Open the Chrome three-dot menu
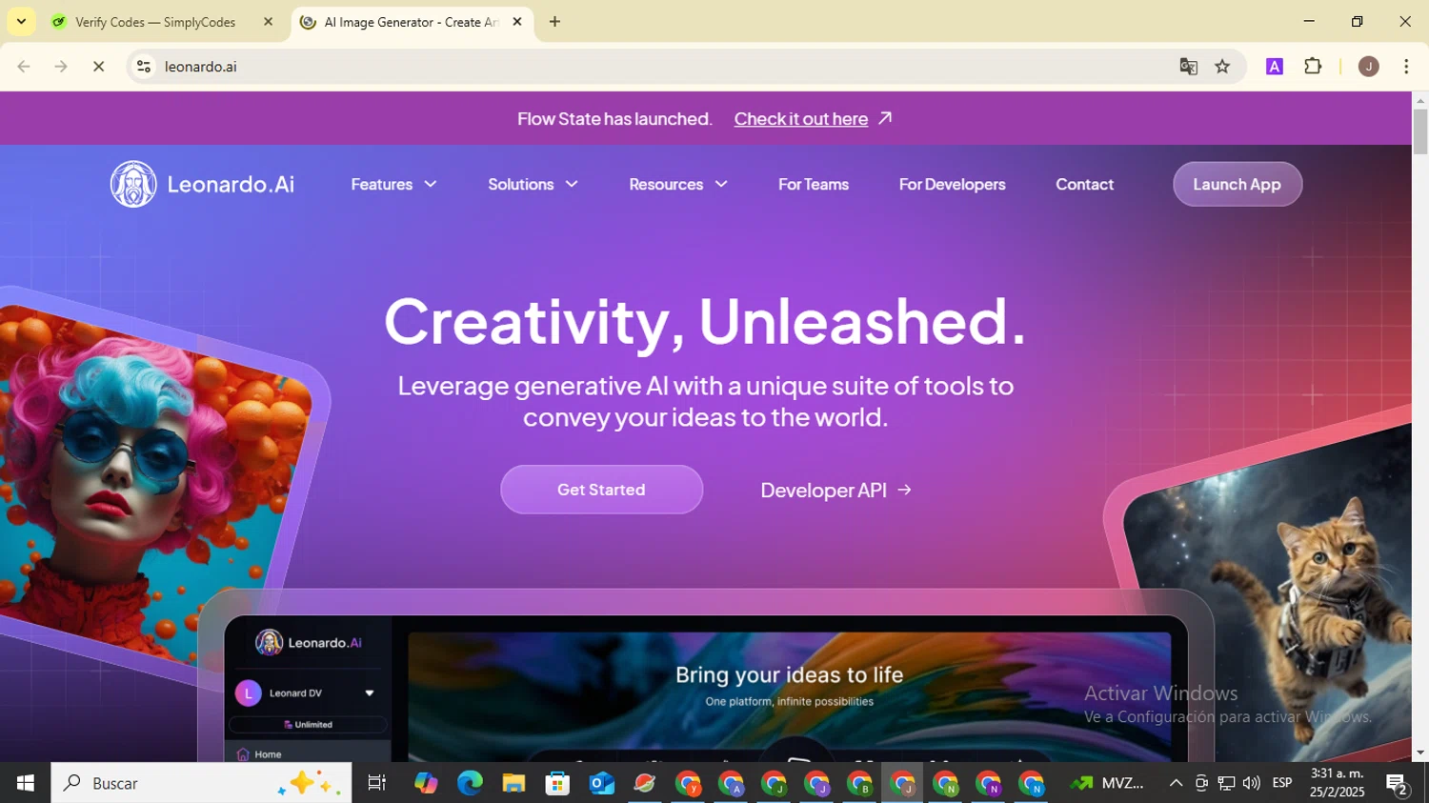 (x=1406, y=67)
